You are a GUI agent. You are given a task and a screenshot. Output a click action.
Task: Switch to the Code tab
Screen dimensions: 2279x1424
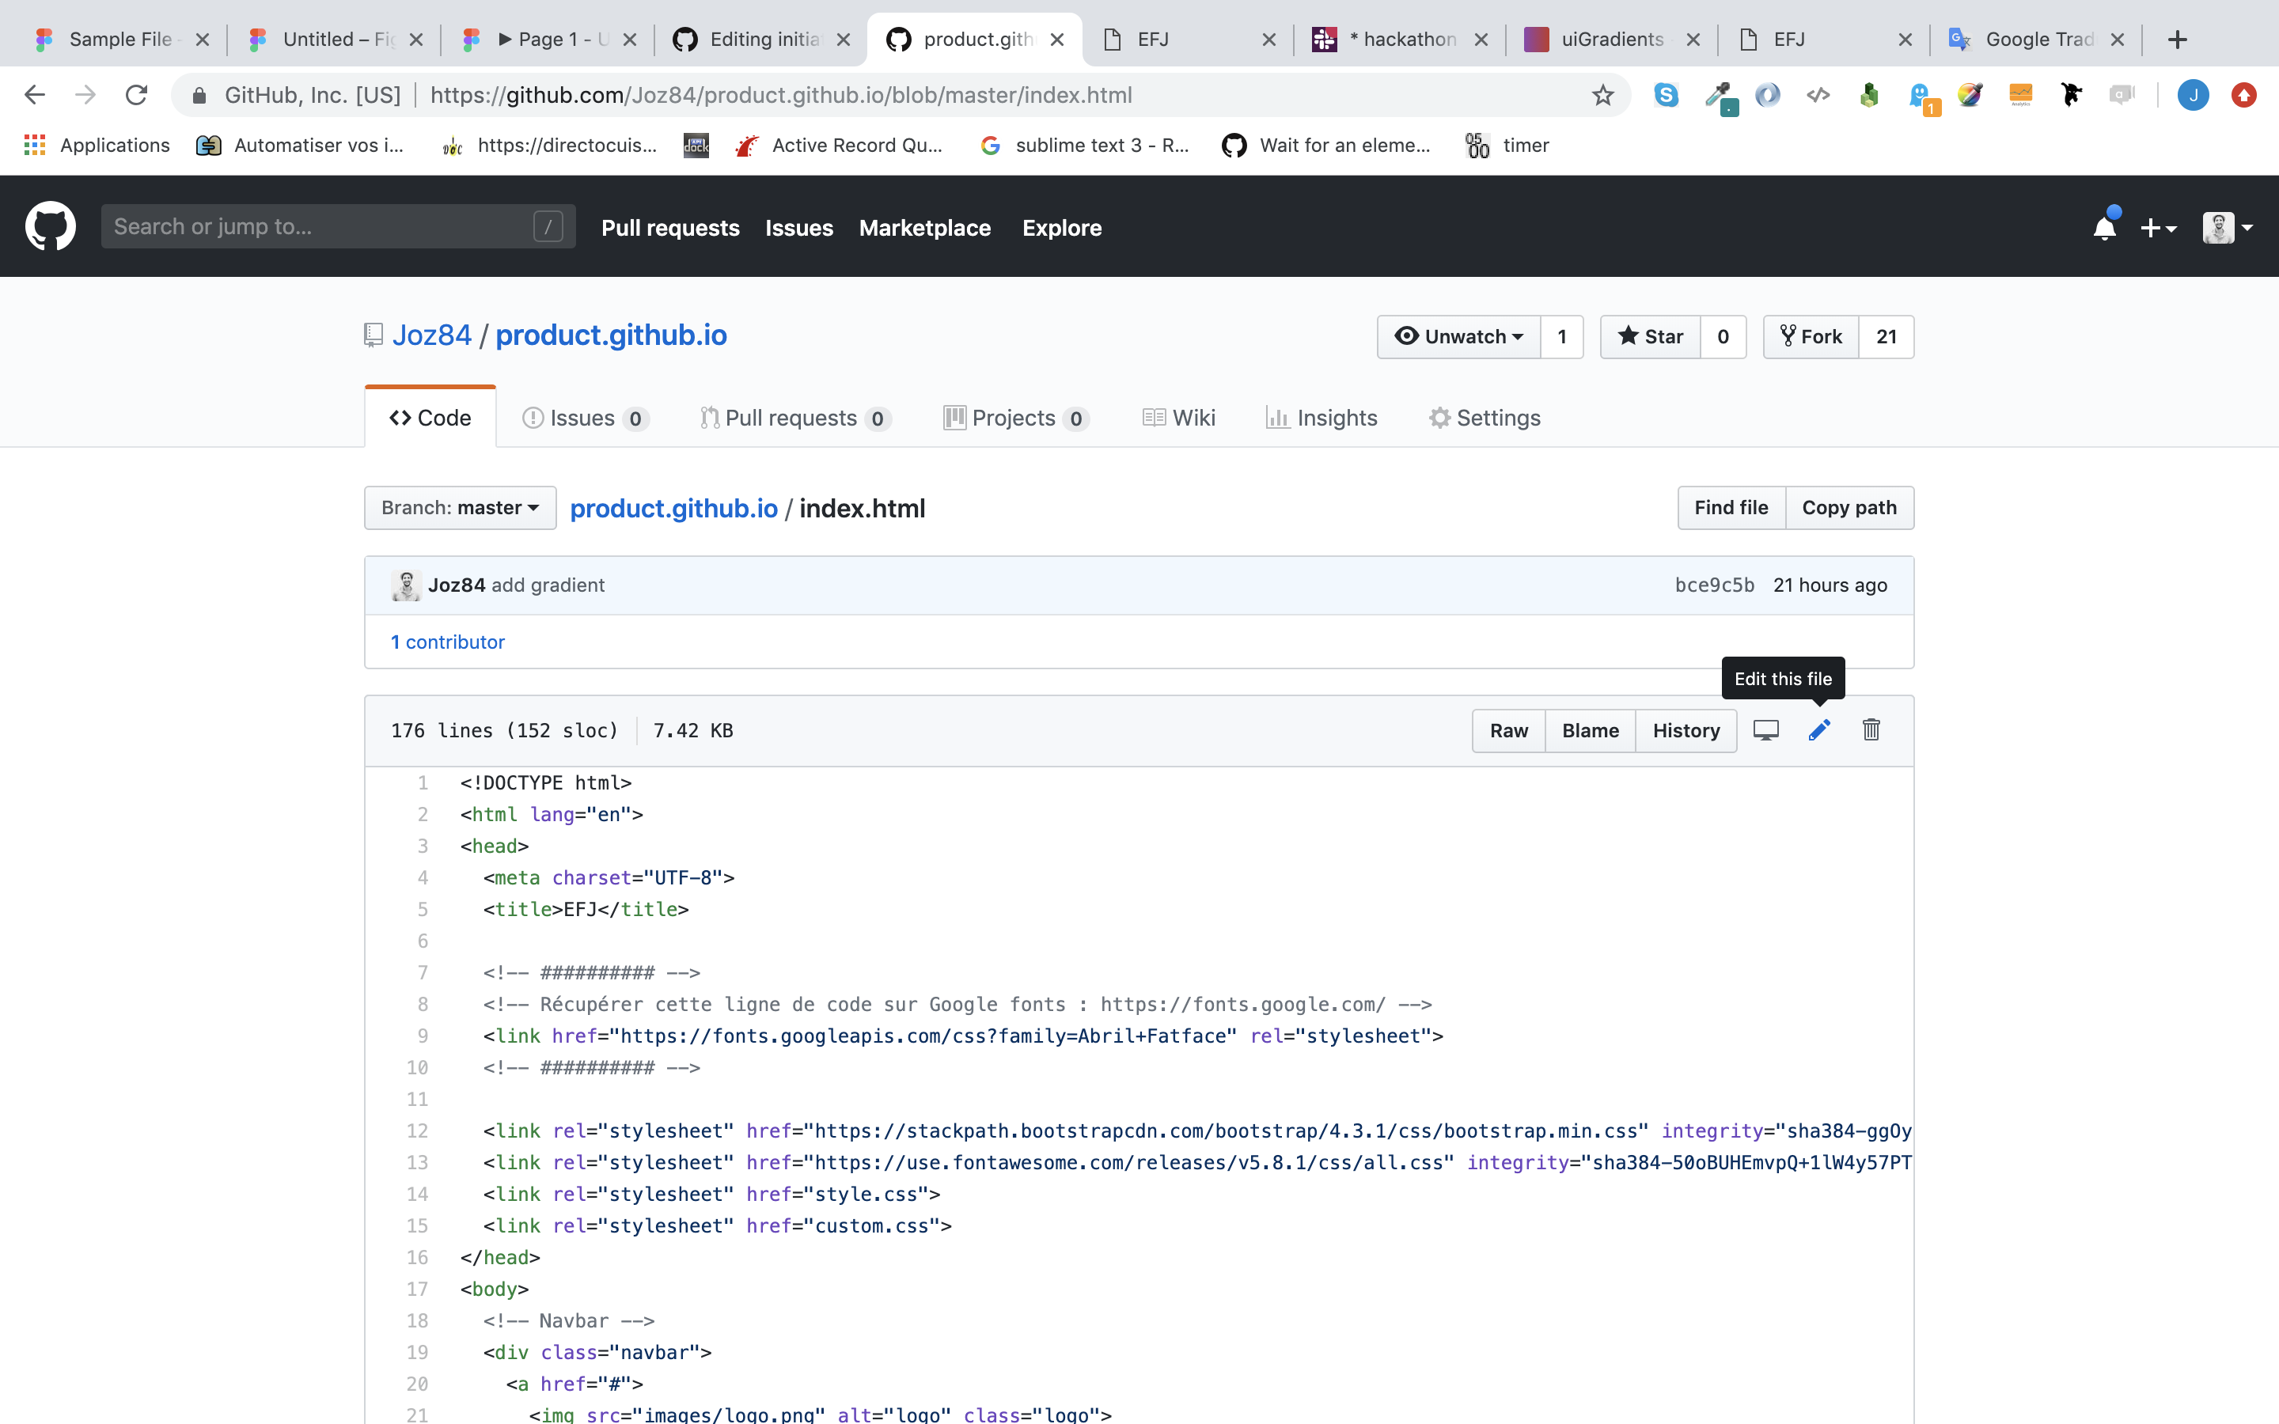[430, 417]
